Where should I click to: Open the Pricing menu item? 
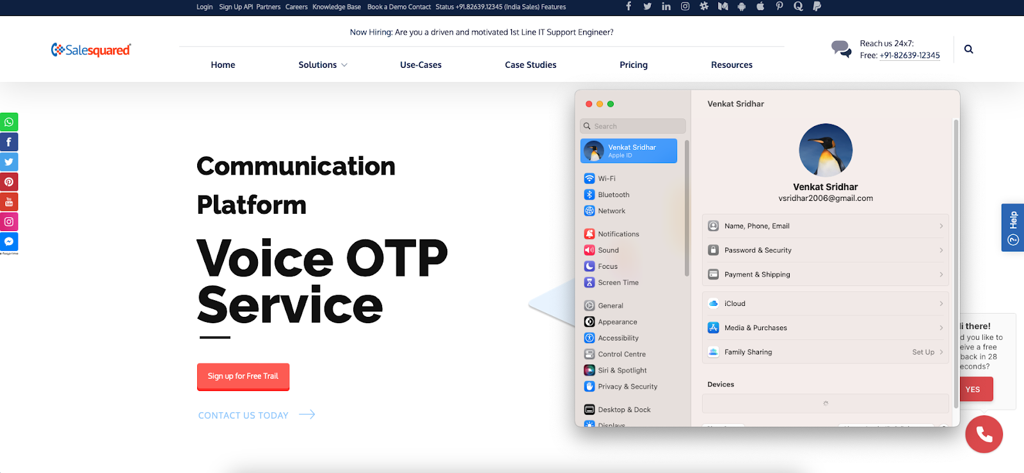633,65
